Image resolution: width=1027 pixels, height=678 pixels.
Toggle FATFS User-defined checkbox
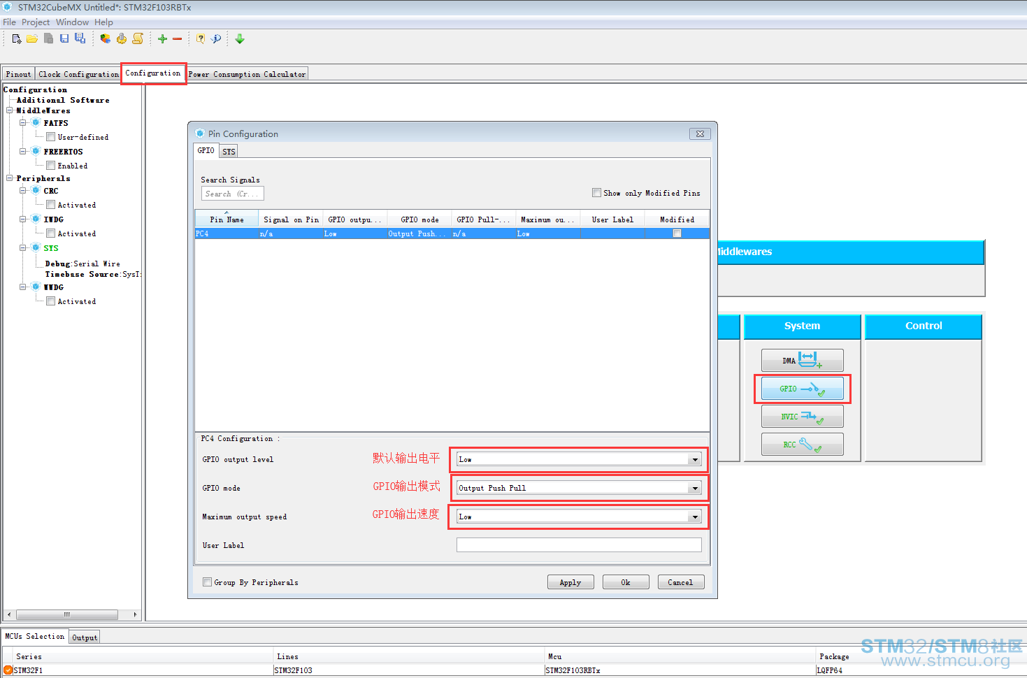(x=51, y=137)
